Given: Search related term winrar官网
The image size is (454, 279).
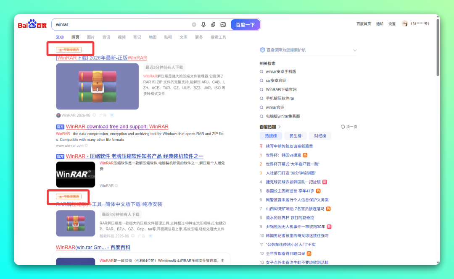Looking at the screenshot, I should point(275,107).
